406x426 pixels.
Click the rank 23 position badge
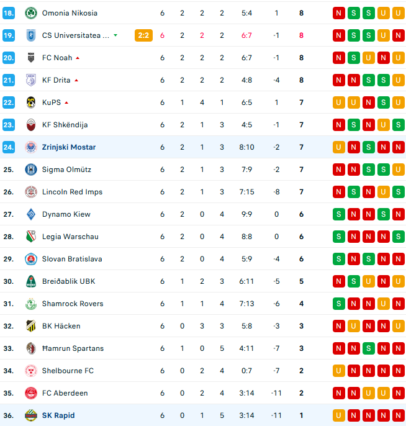click(x=9, y=125)
